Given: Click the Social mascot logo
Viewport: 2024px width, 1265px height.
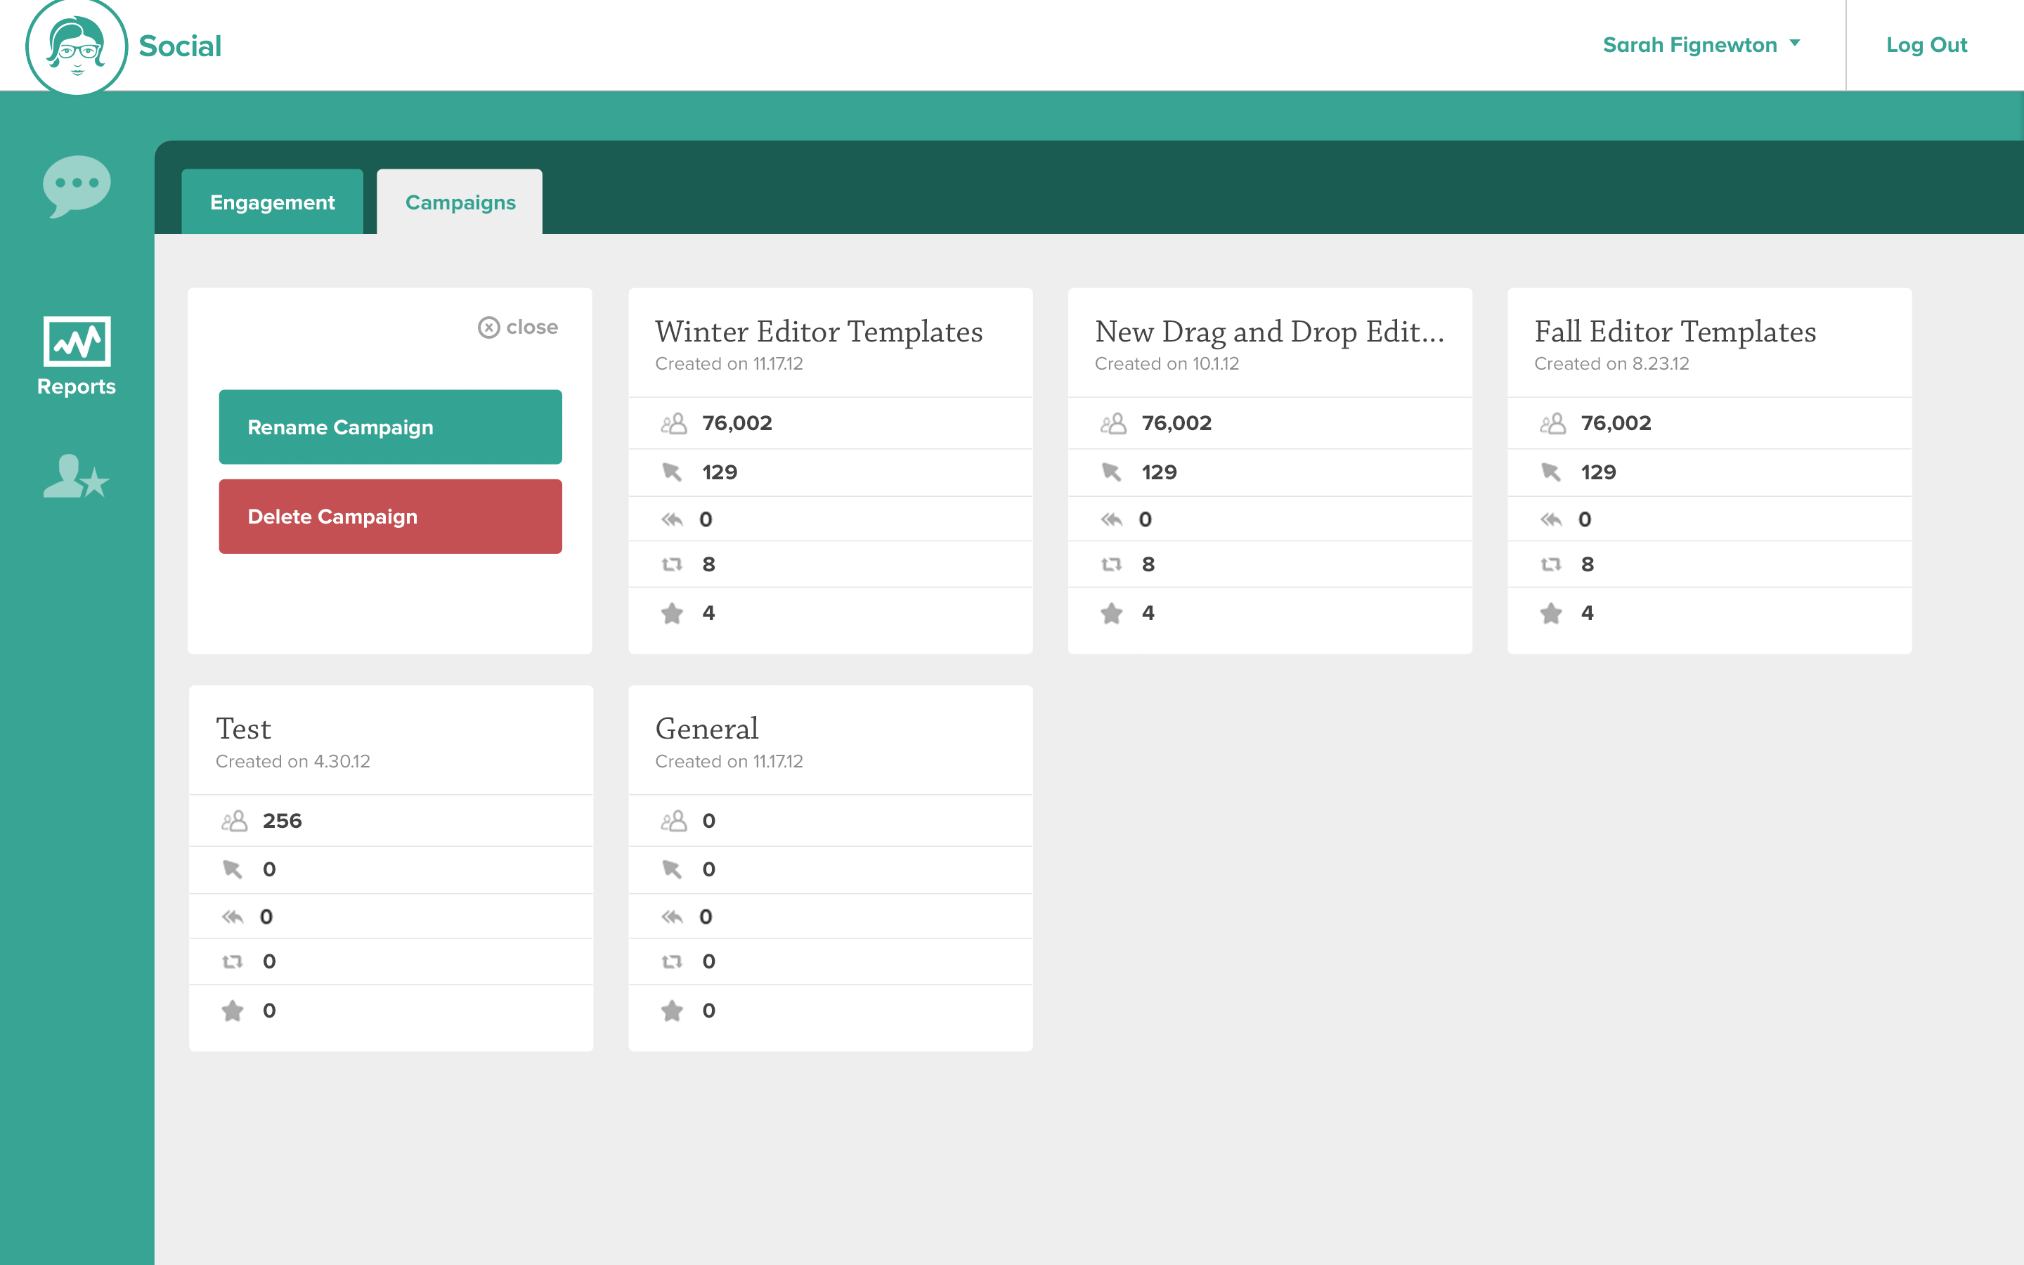Looking at the screenshot, I should point(76,47).
